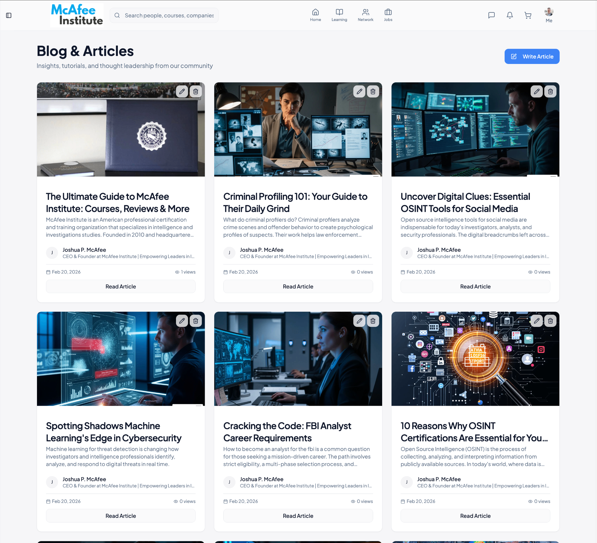The height and width of the screenshot is (543, 597).
Task: Edit the Cracking the Code FBI article
Action: [359, 321]
